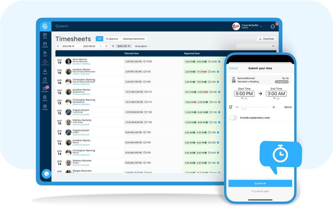Open the chat support bubble in the sidebar
The width and height of the screenshot is (333, 208).
(46, 174)
